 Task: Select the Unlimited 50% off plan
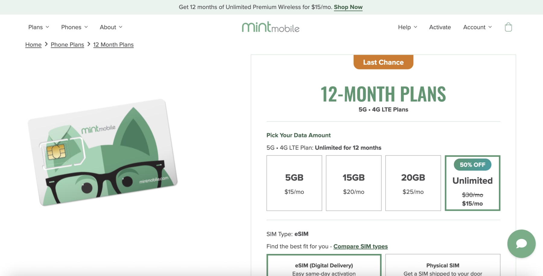coord(472,183)
